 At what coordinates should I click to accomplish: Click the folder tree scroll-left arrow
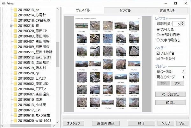click(x=2, y=126)
